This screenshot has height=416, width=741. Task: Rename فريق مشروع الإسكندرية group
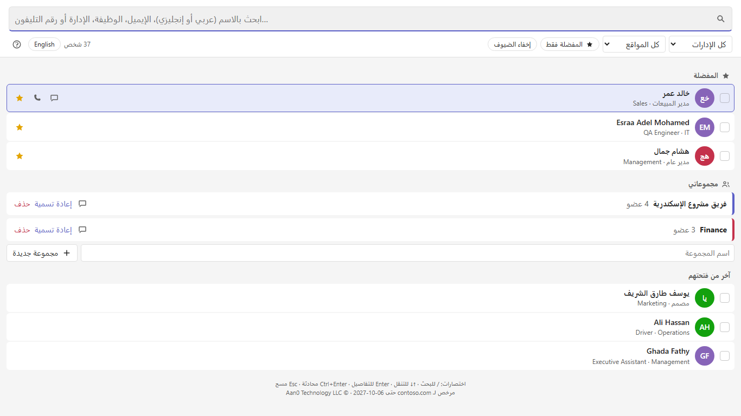click(53, 204)
